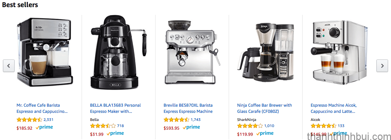Click the Ninja Coffee Bar star rating
This screenshot has width=391, height=140.
(250, 126)
